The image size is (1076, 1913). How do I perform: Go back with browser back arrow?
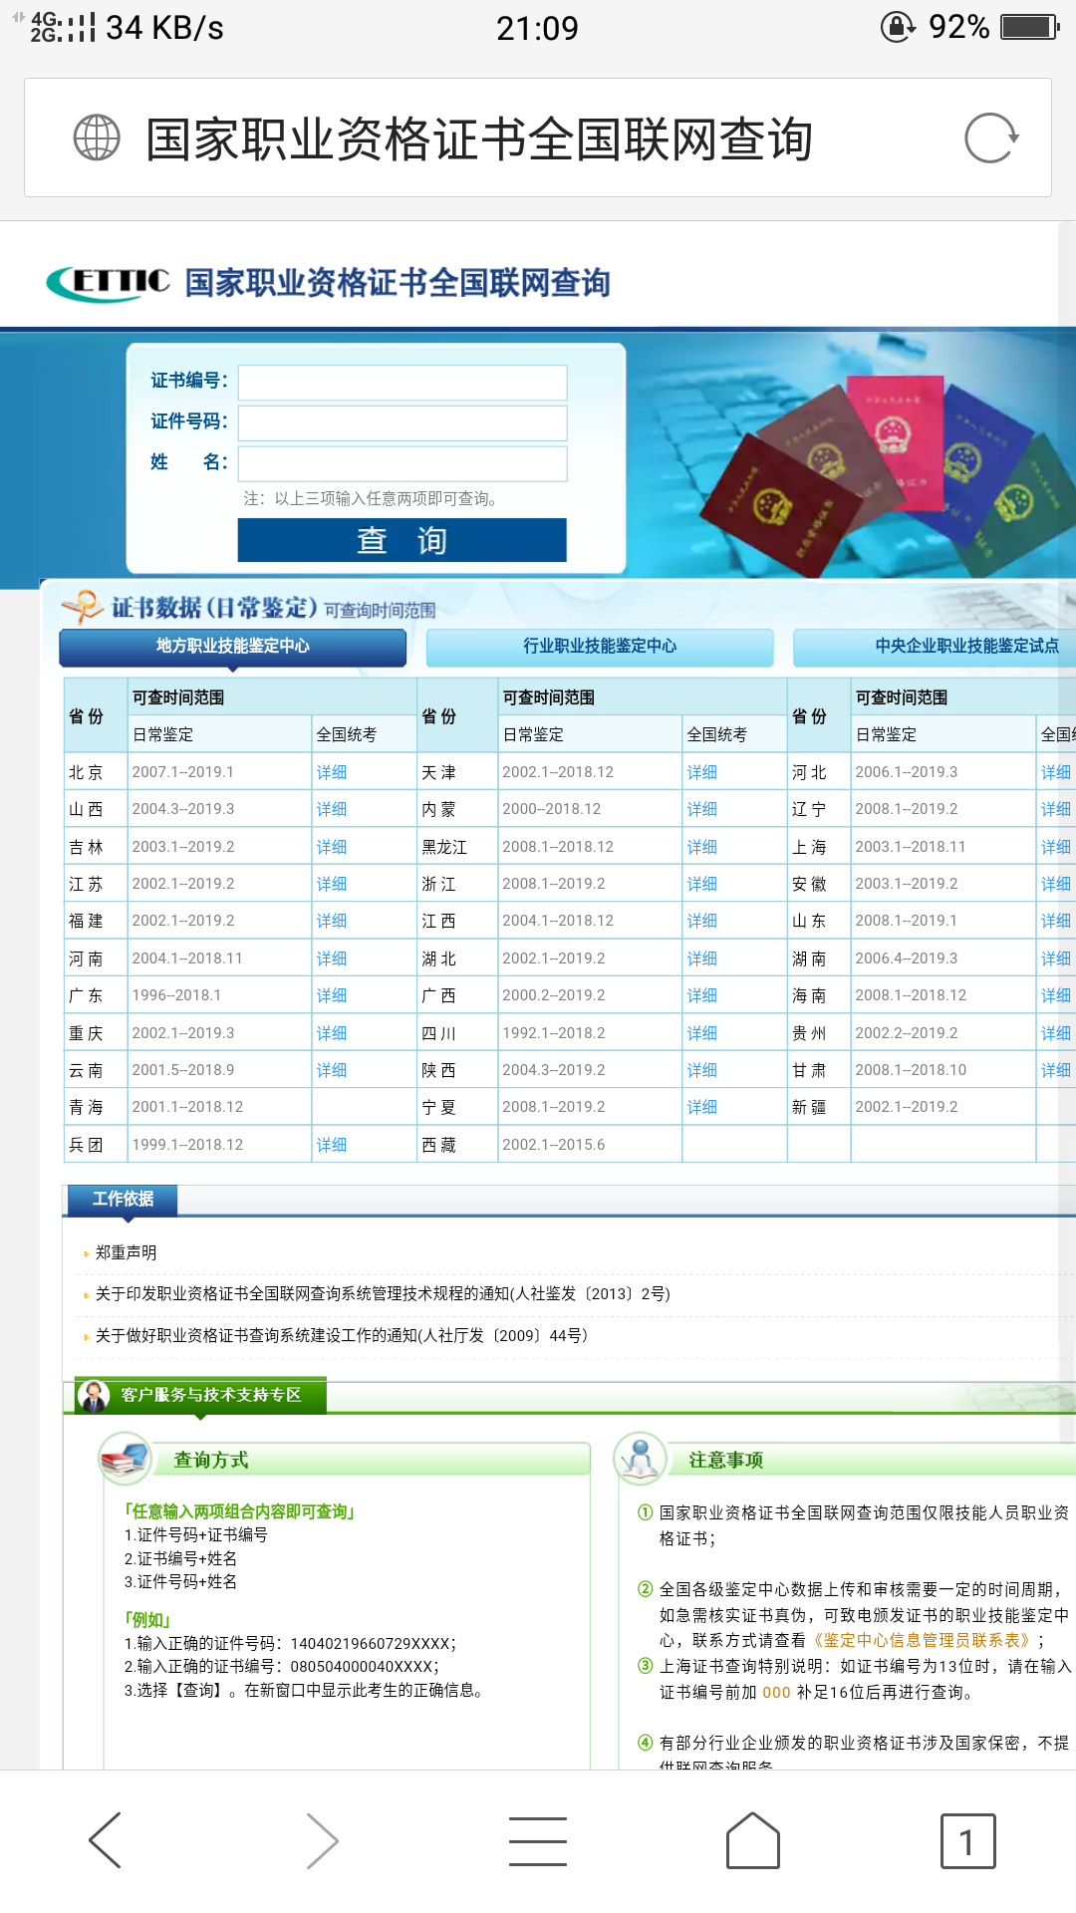point(106,1840)
